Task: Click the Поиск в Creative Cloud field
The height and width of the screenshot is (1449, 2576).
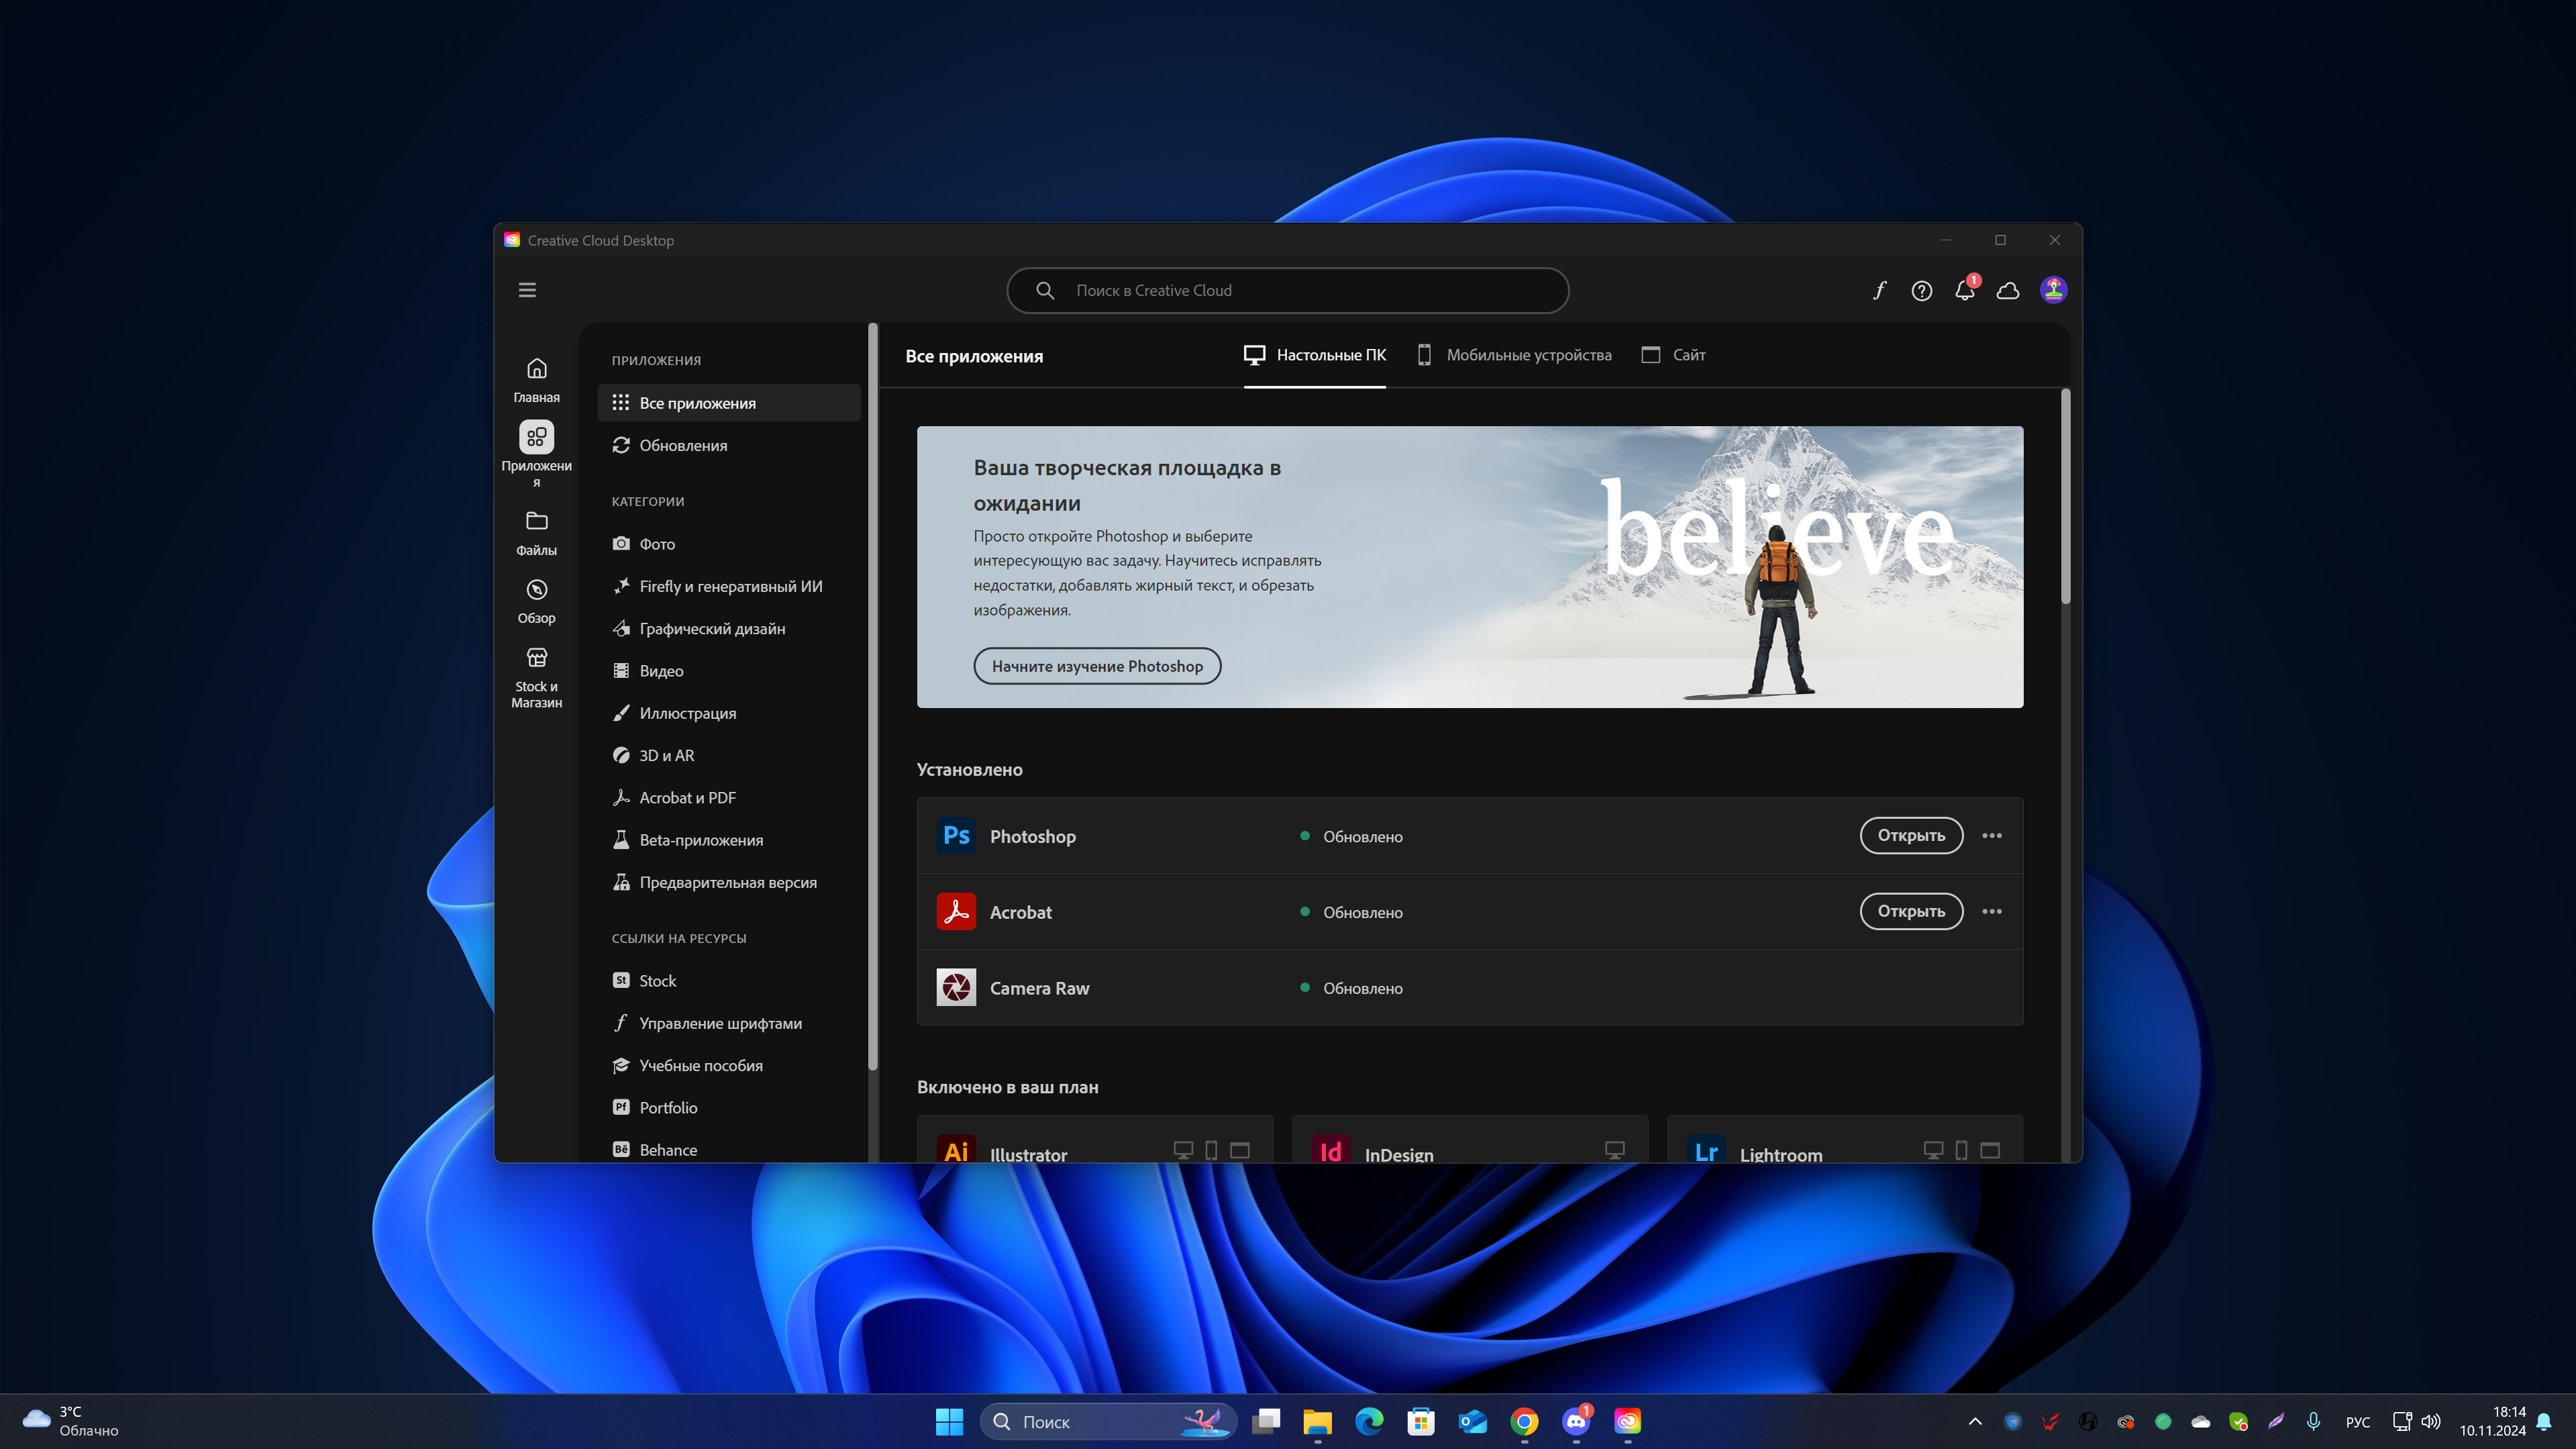Action: click(1287, 290)
